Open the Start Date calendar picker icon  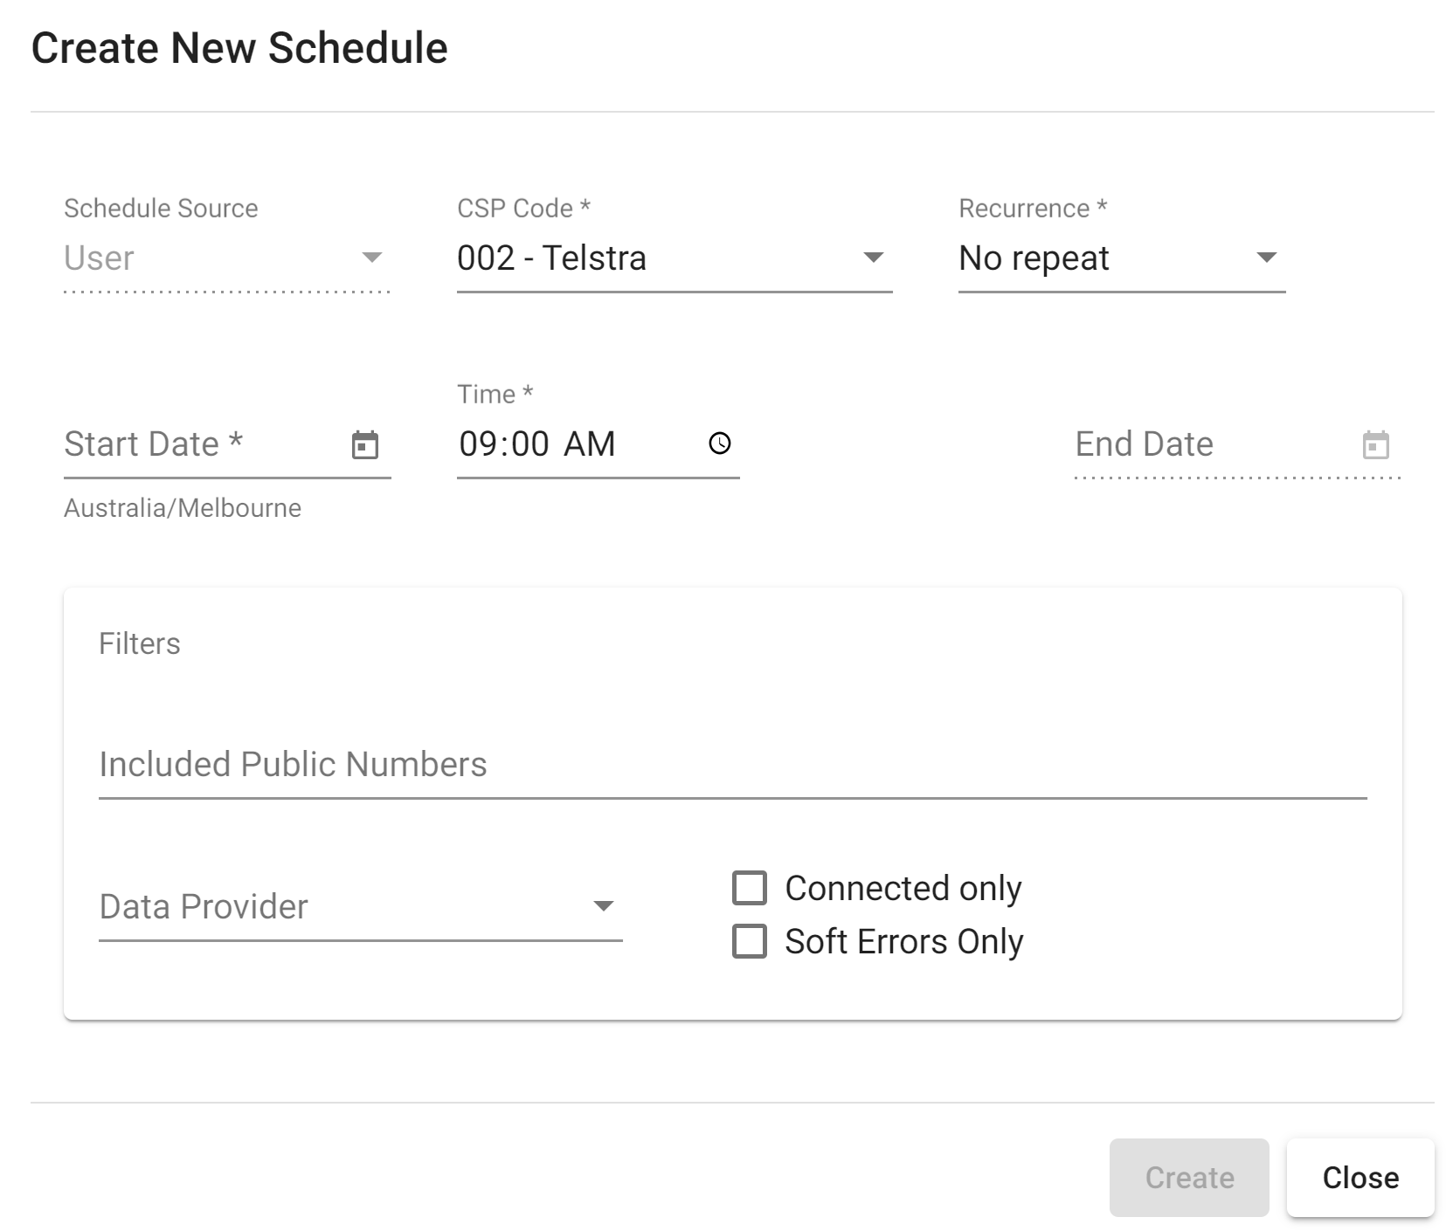[364, 444]
